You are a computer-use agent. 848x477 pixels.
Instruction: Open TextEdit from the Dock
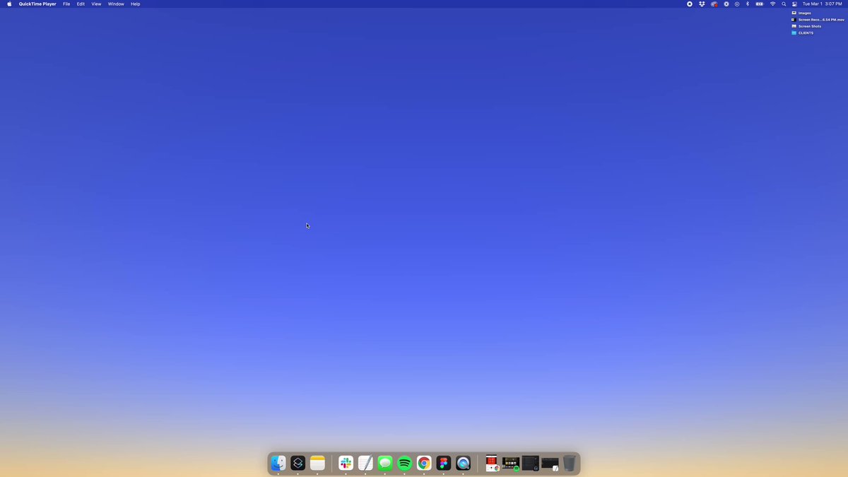365,463
